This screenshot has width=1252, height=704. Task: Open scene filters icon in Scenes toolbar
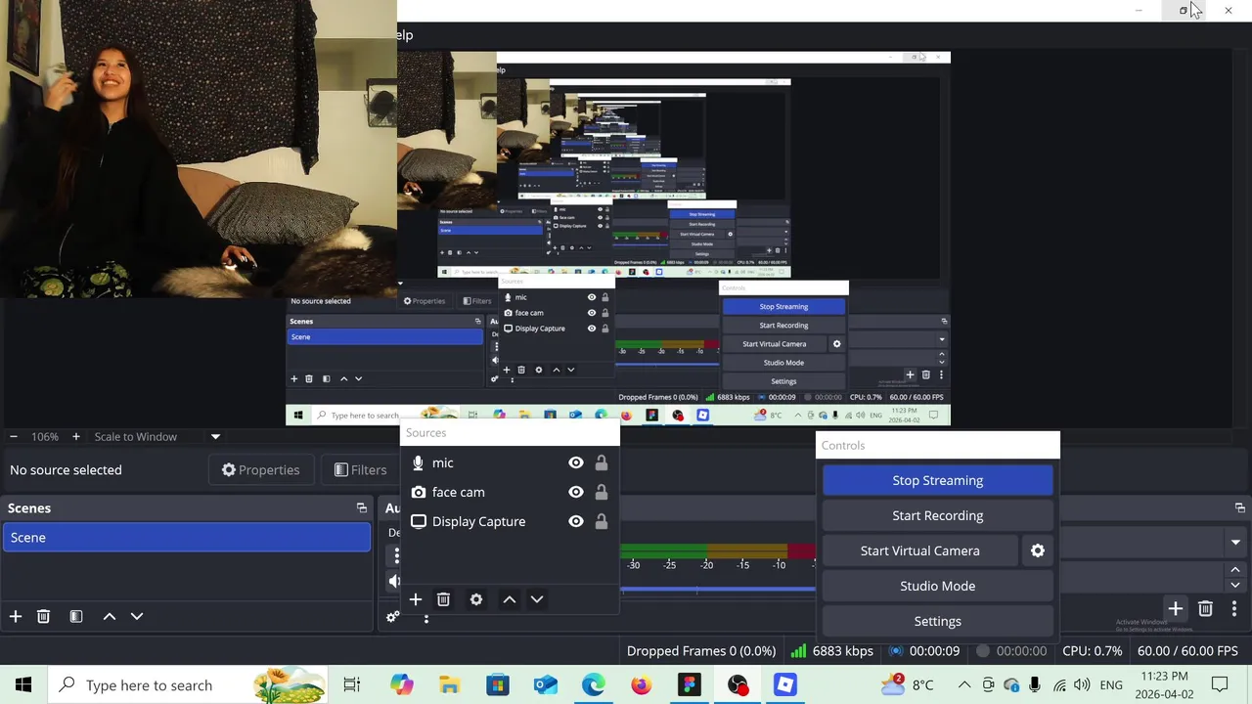pyautogui.click(x=76, y=616)
